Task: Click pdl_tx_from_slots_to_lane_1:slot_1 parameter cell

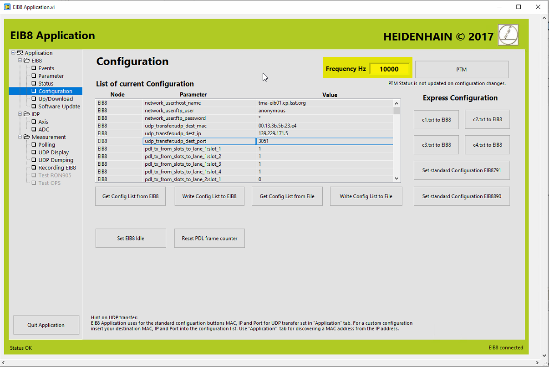Action: (199, 149)
